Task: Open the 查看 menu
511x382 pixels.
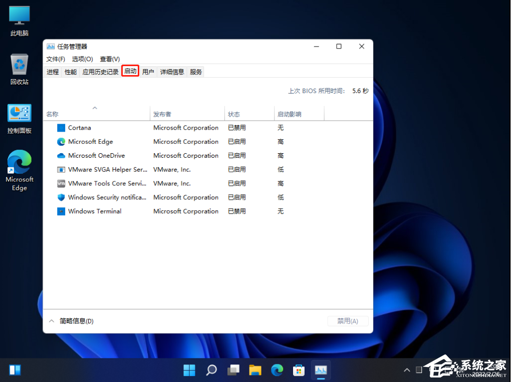Action: coord(110,59)
